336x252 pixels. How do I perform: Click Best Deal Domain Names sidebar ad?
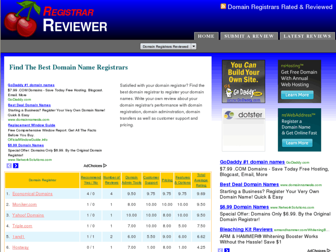(x=250, y=184)
